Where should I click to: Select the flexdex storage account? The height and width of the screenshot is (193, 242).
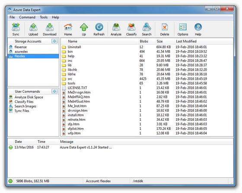tap(33, 56)
